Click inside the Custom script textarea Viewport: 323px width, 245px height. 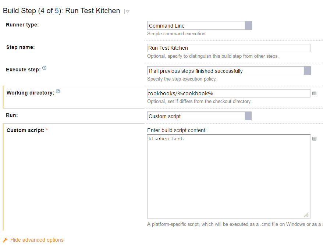pos(229,176)
